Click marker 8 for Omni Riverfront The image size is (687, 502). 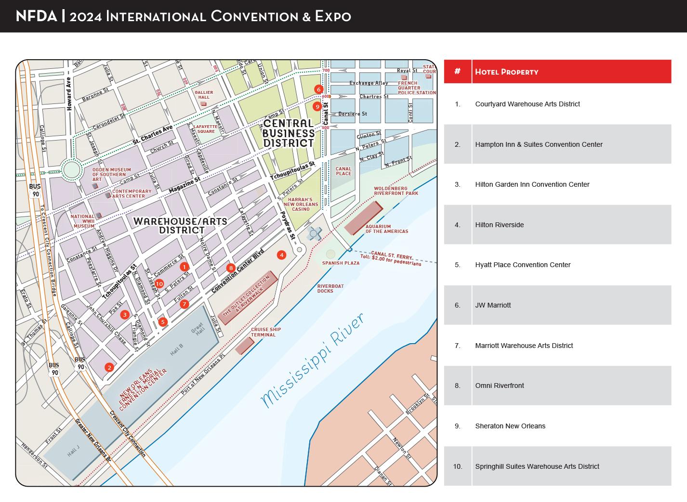click(231, 268)
